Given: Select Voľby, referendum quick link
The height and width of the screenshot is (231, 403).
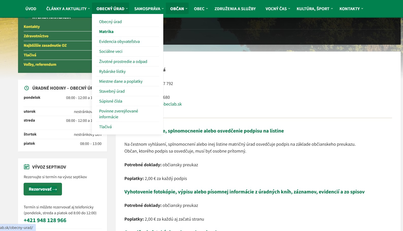Looking at the screenshot, I should pyautogui.click(x=40, y=64).
